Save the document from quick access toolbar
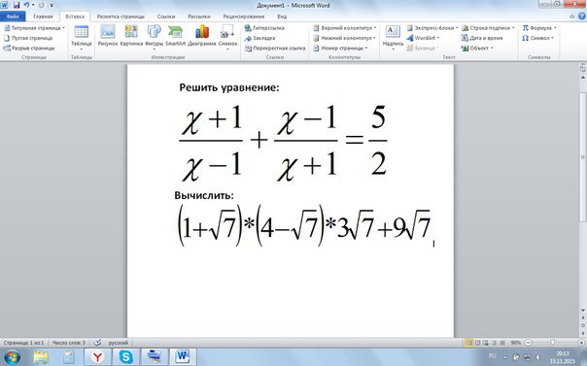The width and height of the screenshot is (587, 366). [x=17, y=5]
